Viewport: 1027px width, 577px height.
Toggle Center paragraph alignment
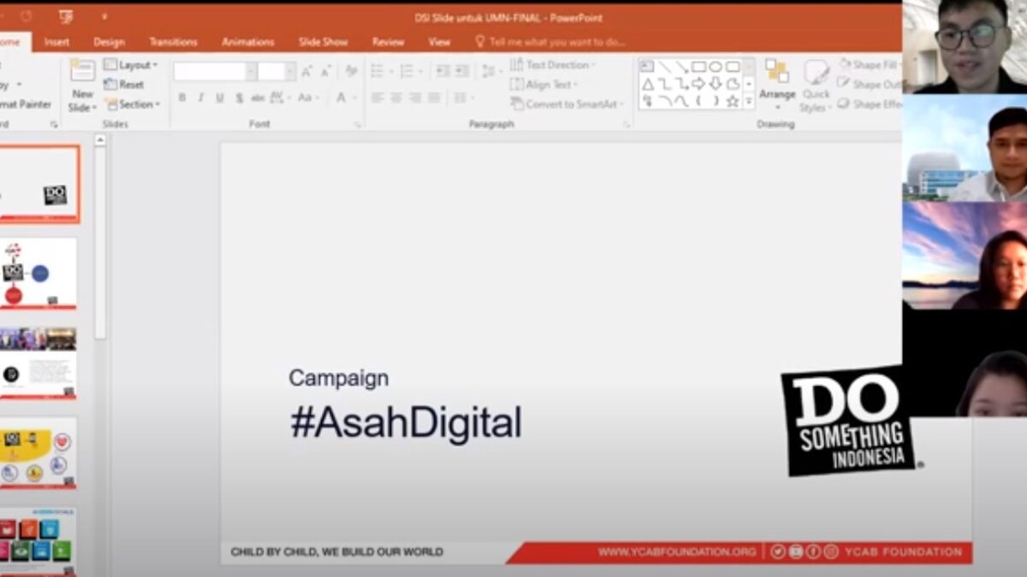[396, 98]
